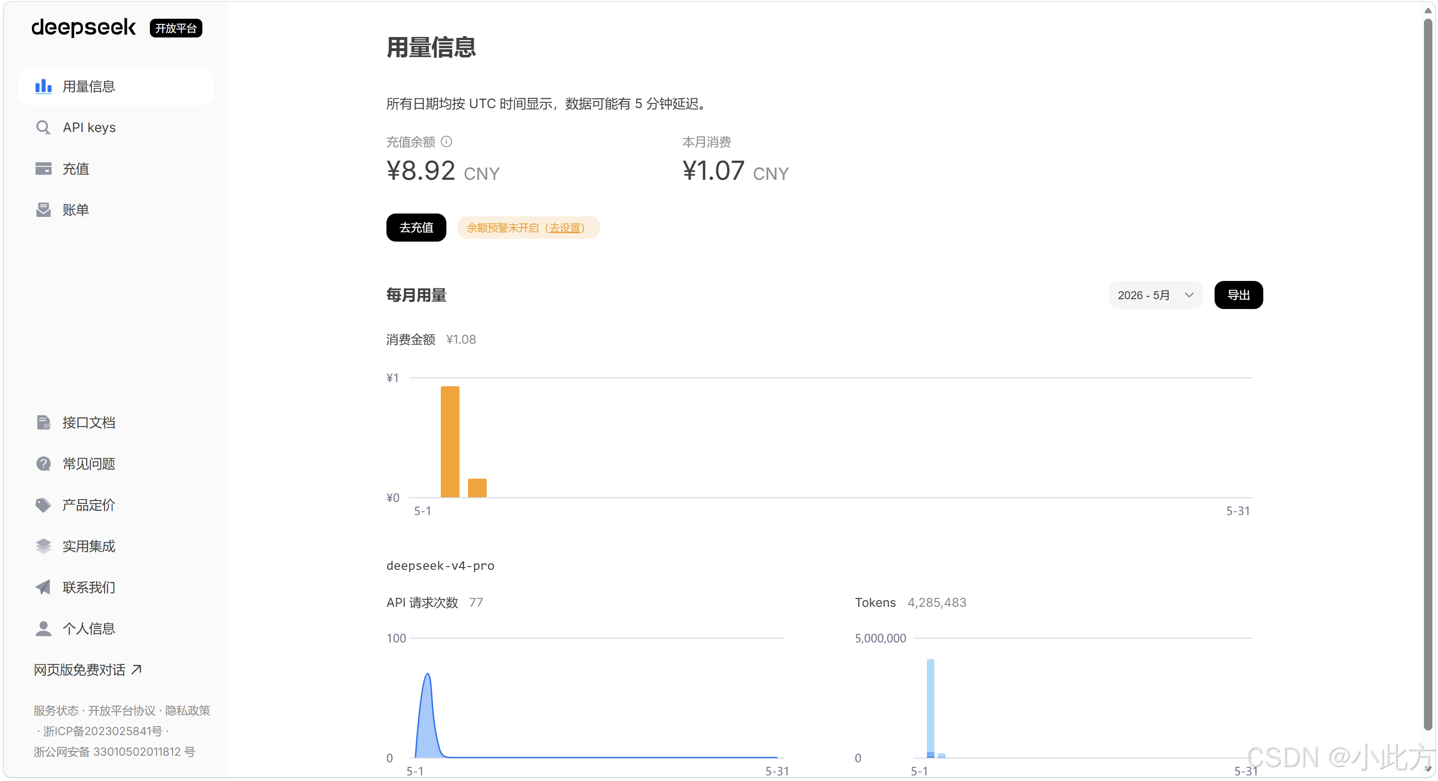This screenshot has height=781, width=1438.
Task: Open the 隐私政策 footer link
Action: (x=187, y=710)
